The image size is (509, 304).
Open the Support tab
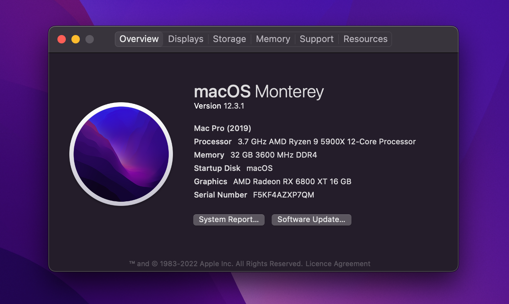click(x=316, y=39)
